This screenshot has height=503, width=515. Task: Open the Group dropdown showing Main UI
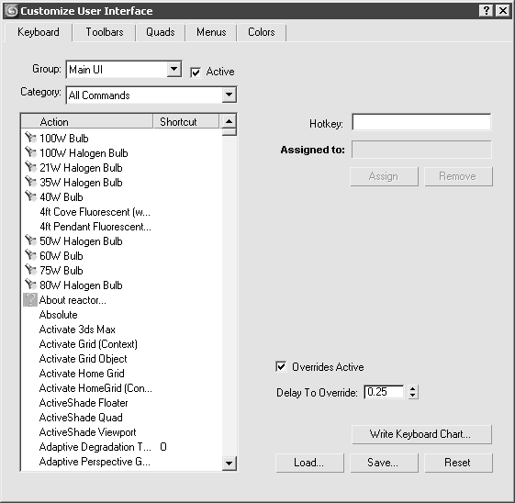point(174,69)
